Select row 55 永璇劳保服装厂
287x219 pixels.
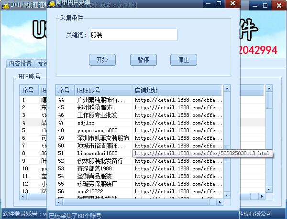click(139, 184)
